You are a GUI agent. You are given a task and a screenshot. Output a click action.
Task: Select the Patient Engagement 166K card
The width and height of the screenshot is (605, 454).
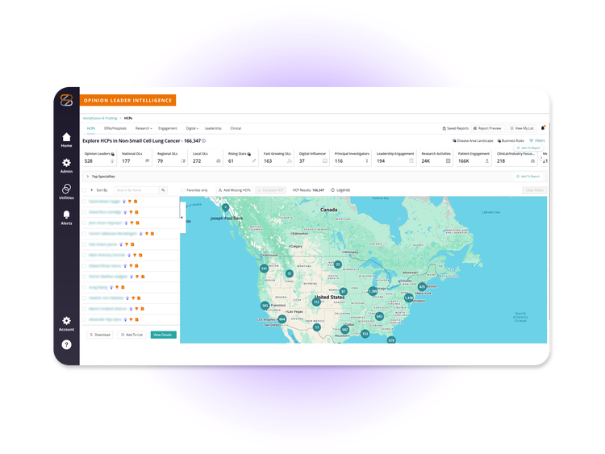pos(474,158)
